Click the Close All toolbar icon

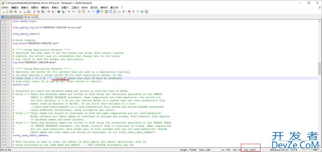click(x=24, y=12)
